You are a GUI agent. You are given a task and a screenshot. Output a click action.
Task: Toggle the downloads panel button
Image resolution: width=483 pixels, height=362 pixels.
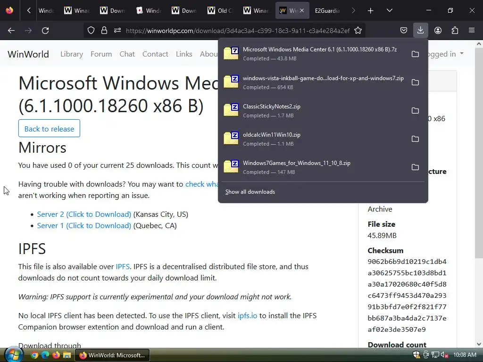click(x=420, y=31)
